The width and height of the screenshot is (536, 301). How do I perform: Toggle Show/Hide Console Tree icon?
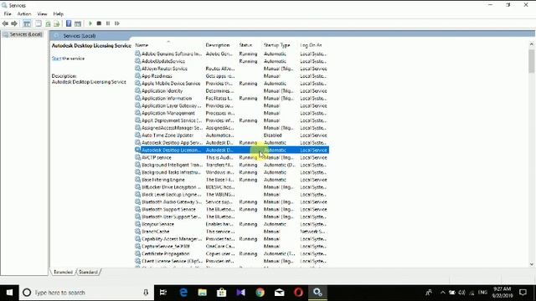coord(27,23)
